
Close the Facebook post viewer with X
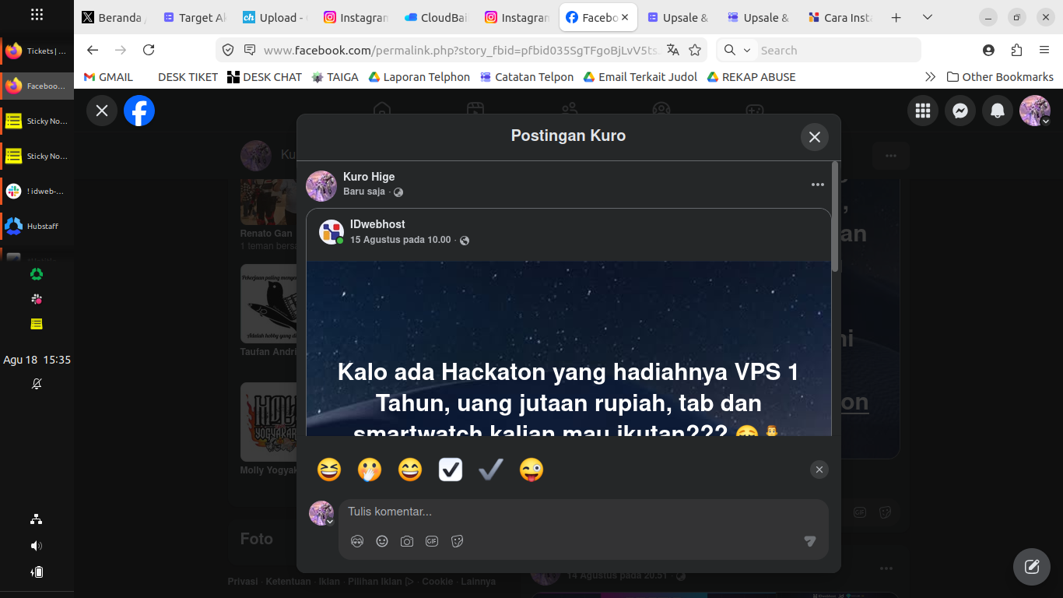pos(102,111)
